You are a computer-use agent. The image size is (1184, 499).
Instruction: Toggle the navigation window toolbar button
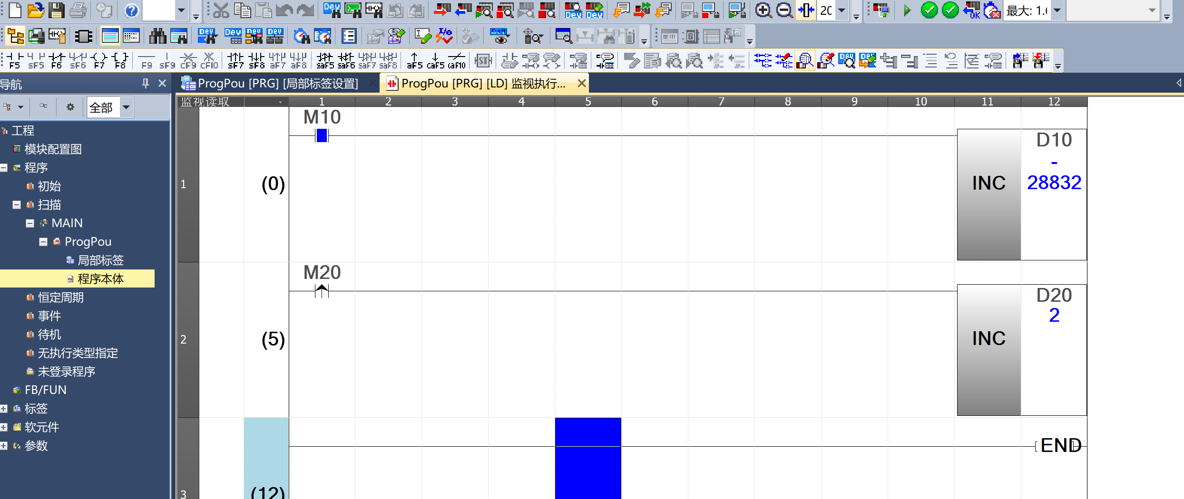(15, 36)
